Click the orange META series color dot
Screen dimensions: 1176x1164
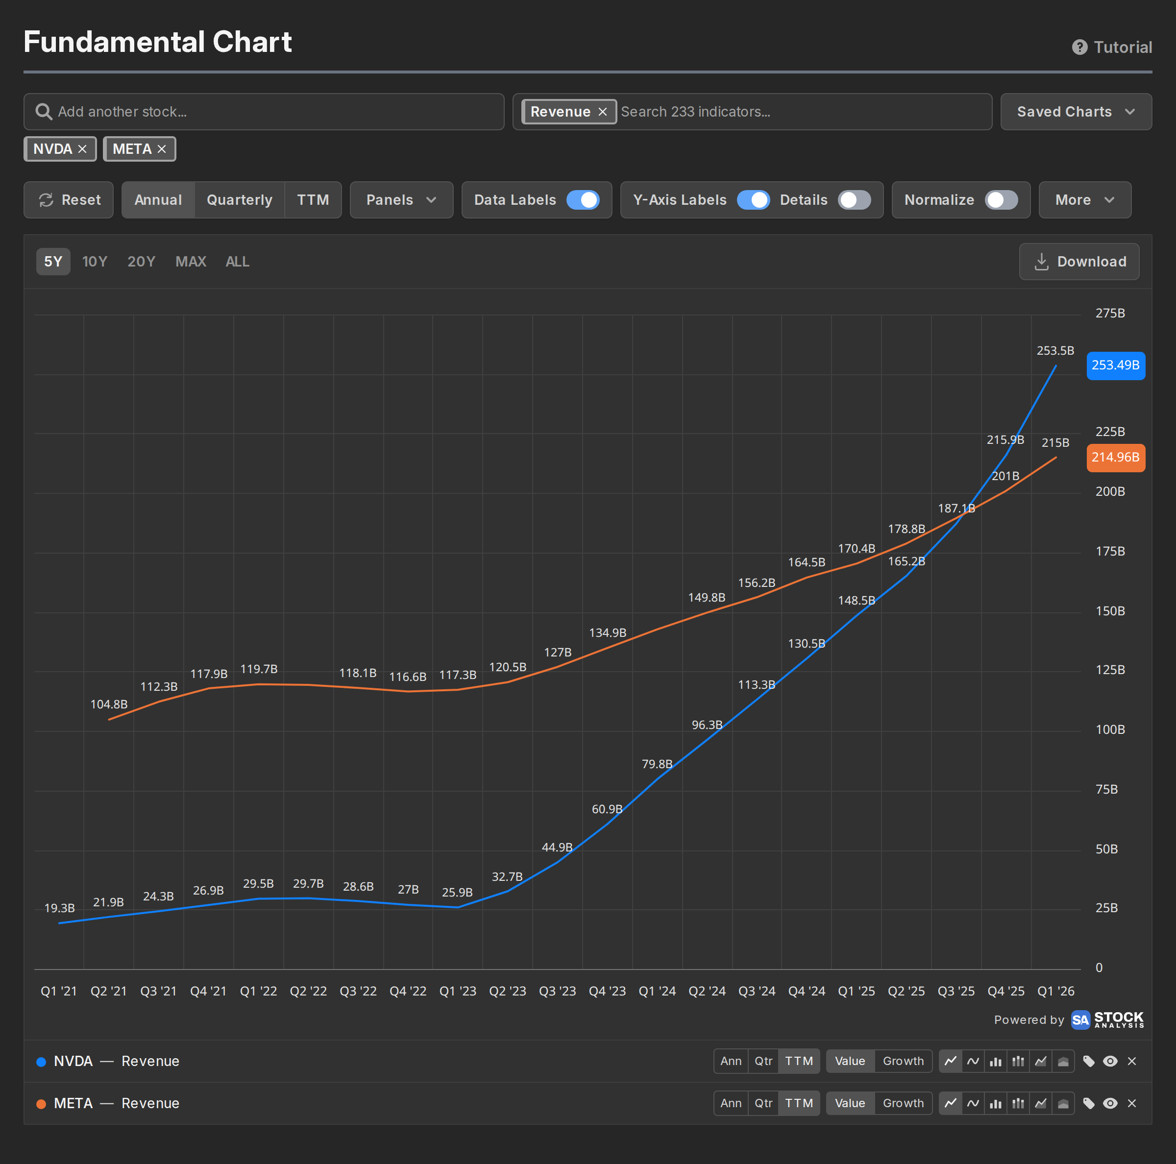point(41,1104)
